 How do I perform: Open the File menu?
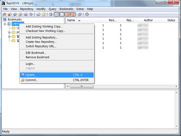point(5,9)
